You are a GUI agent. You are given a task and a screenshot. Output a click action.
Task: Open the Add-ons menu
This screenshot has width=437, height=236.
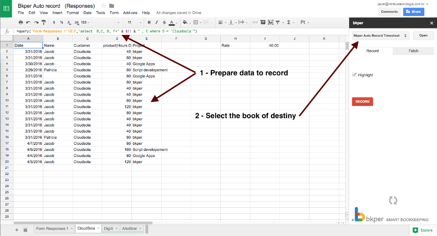coord(130,13)
